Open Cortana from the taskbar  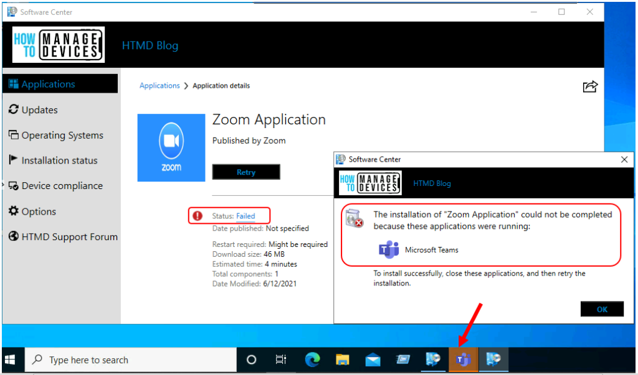point(252,360)
